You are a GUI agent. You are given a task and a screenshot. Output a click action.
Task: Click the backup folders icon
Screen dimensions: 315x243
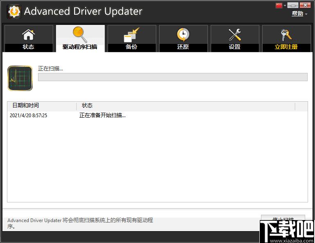pos(132,34)
